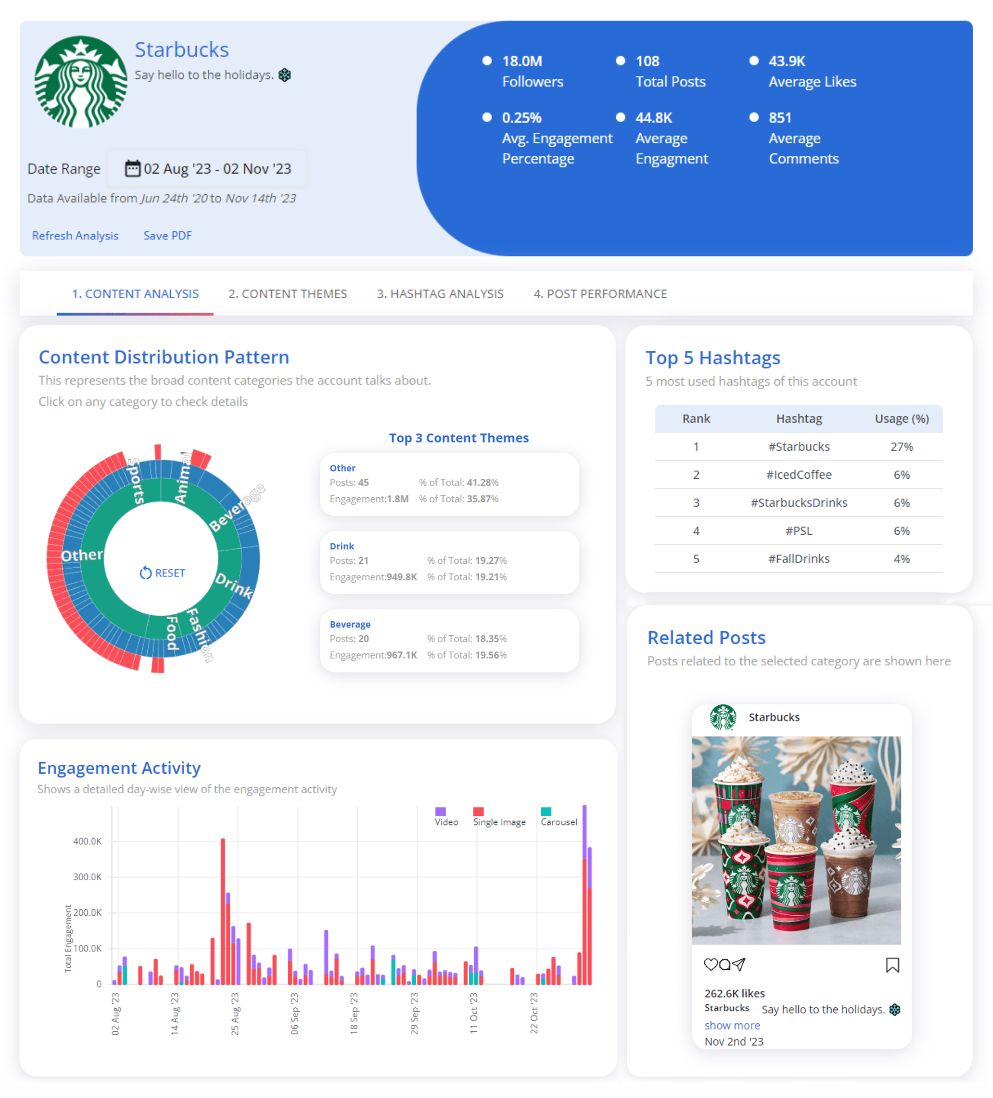Click the 0.25% Avg. Engagement Percentage stat
Viewport: 993px width, 1098px height.
tap(548, 138)
